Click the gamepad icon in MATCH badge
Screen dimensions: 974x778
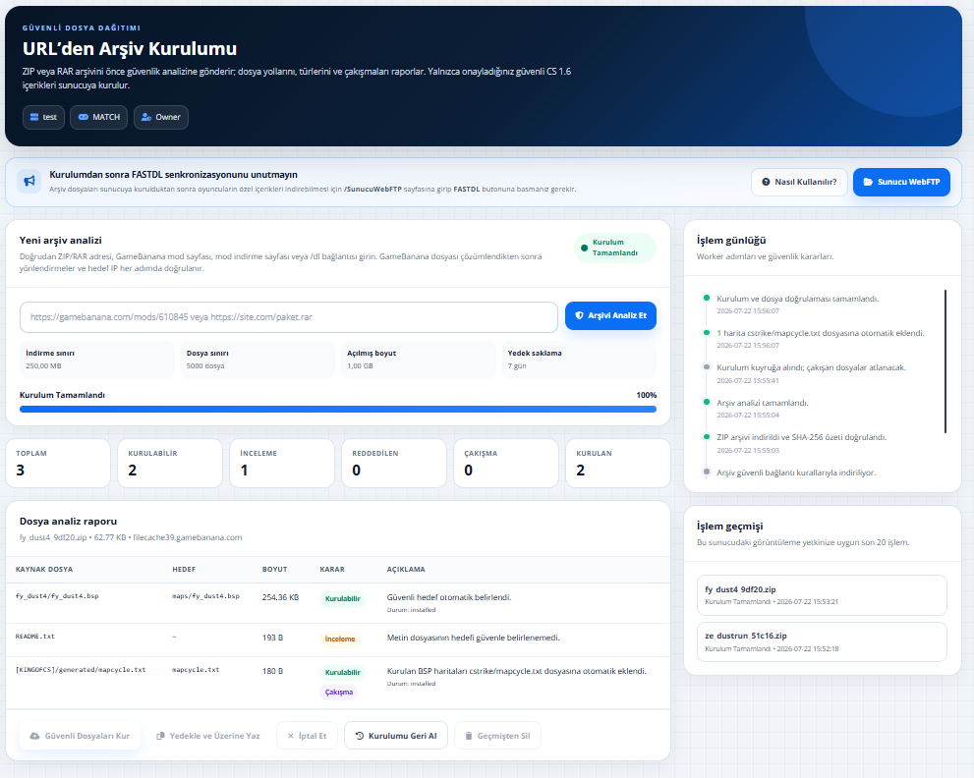[x=84, y=117]
